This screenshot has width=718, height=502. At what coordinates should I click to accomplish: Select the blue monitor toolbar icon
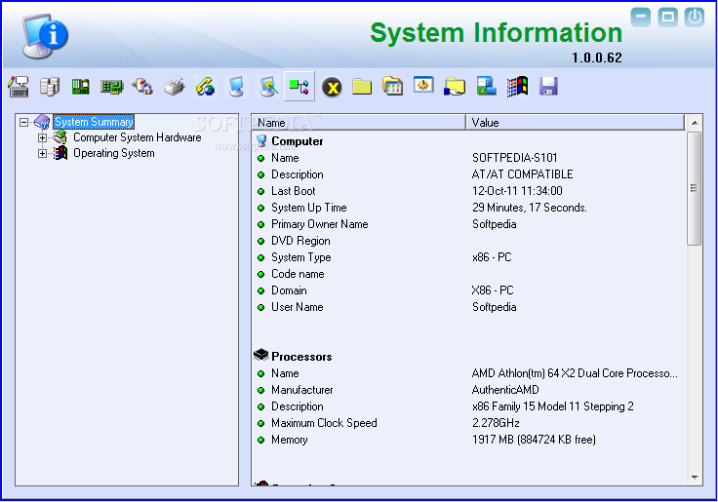pyautogui.click(x=236, y=87)
